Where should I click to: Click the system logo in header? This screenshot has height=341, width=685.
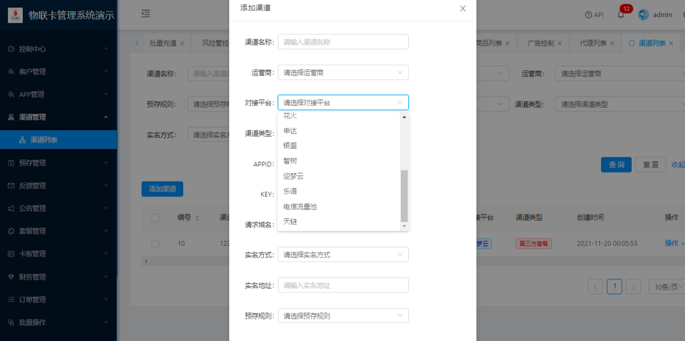15,15
